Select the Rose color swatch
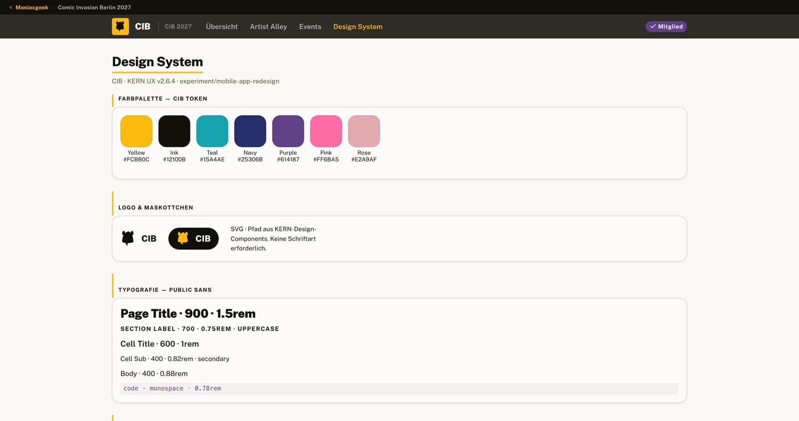Image resolution: width=799 pixels, height=421 pixels. pos(364,131)
